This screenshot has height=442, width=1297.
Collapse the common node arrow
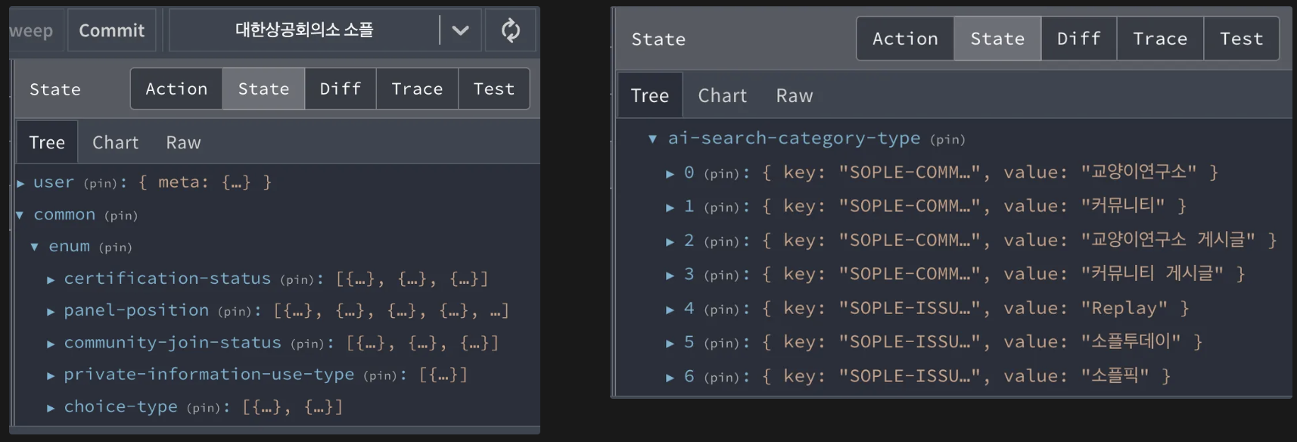tap(20, 215)
